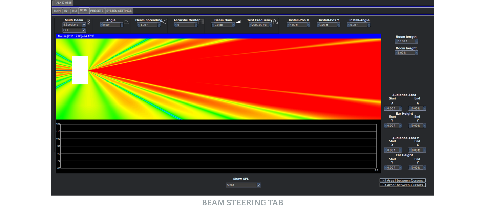This screenshot has height=208, width=485.
Task: Click the Room length value field
Action: point(406,41)
